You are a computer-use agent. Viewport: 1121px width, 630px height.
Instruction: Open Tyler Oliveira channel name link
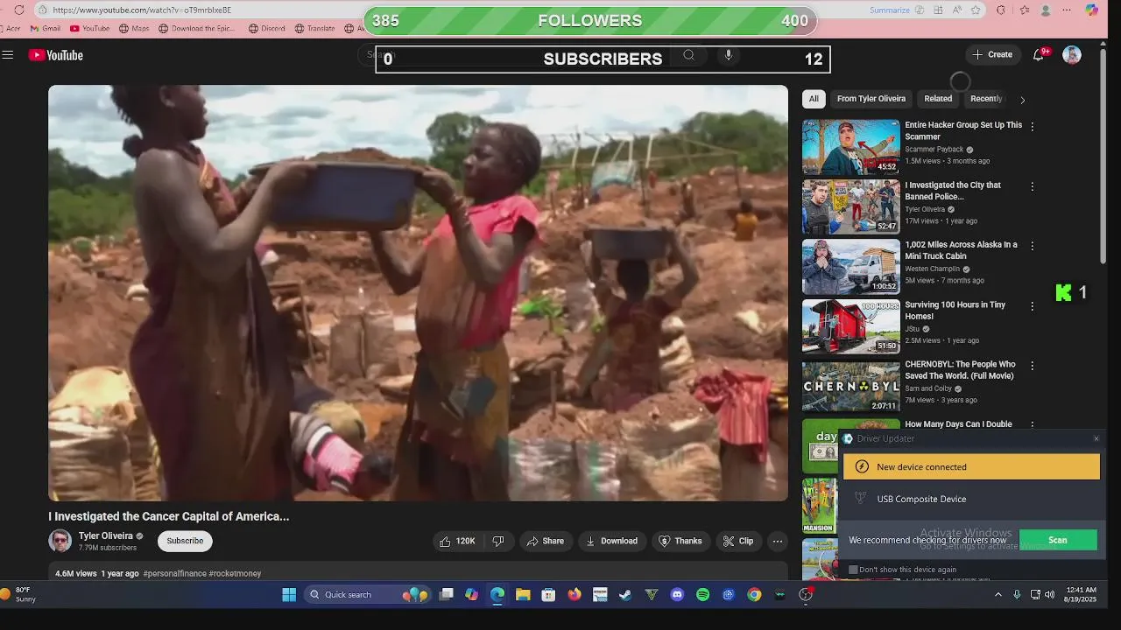106,535
